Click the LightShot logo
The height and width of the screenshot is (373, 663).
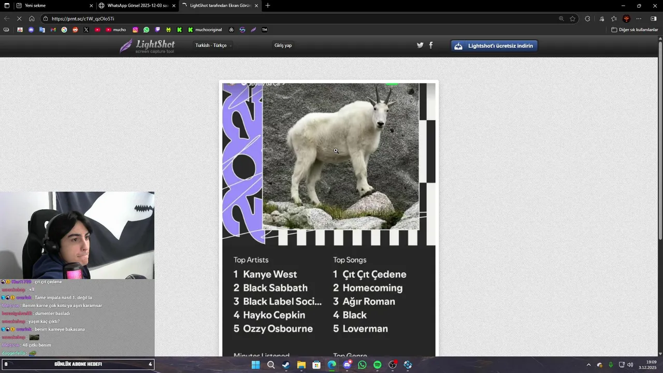(148, 46)
